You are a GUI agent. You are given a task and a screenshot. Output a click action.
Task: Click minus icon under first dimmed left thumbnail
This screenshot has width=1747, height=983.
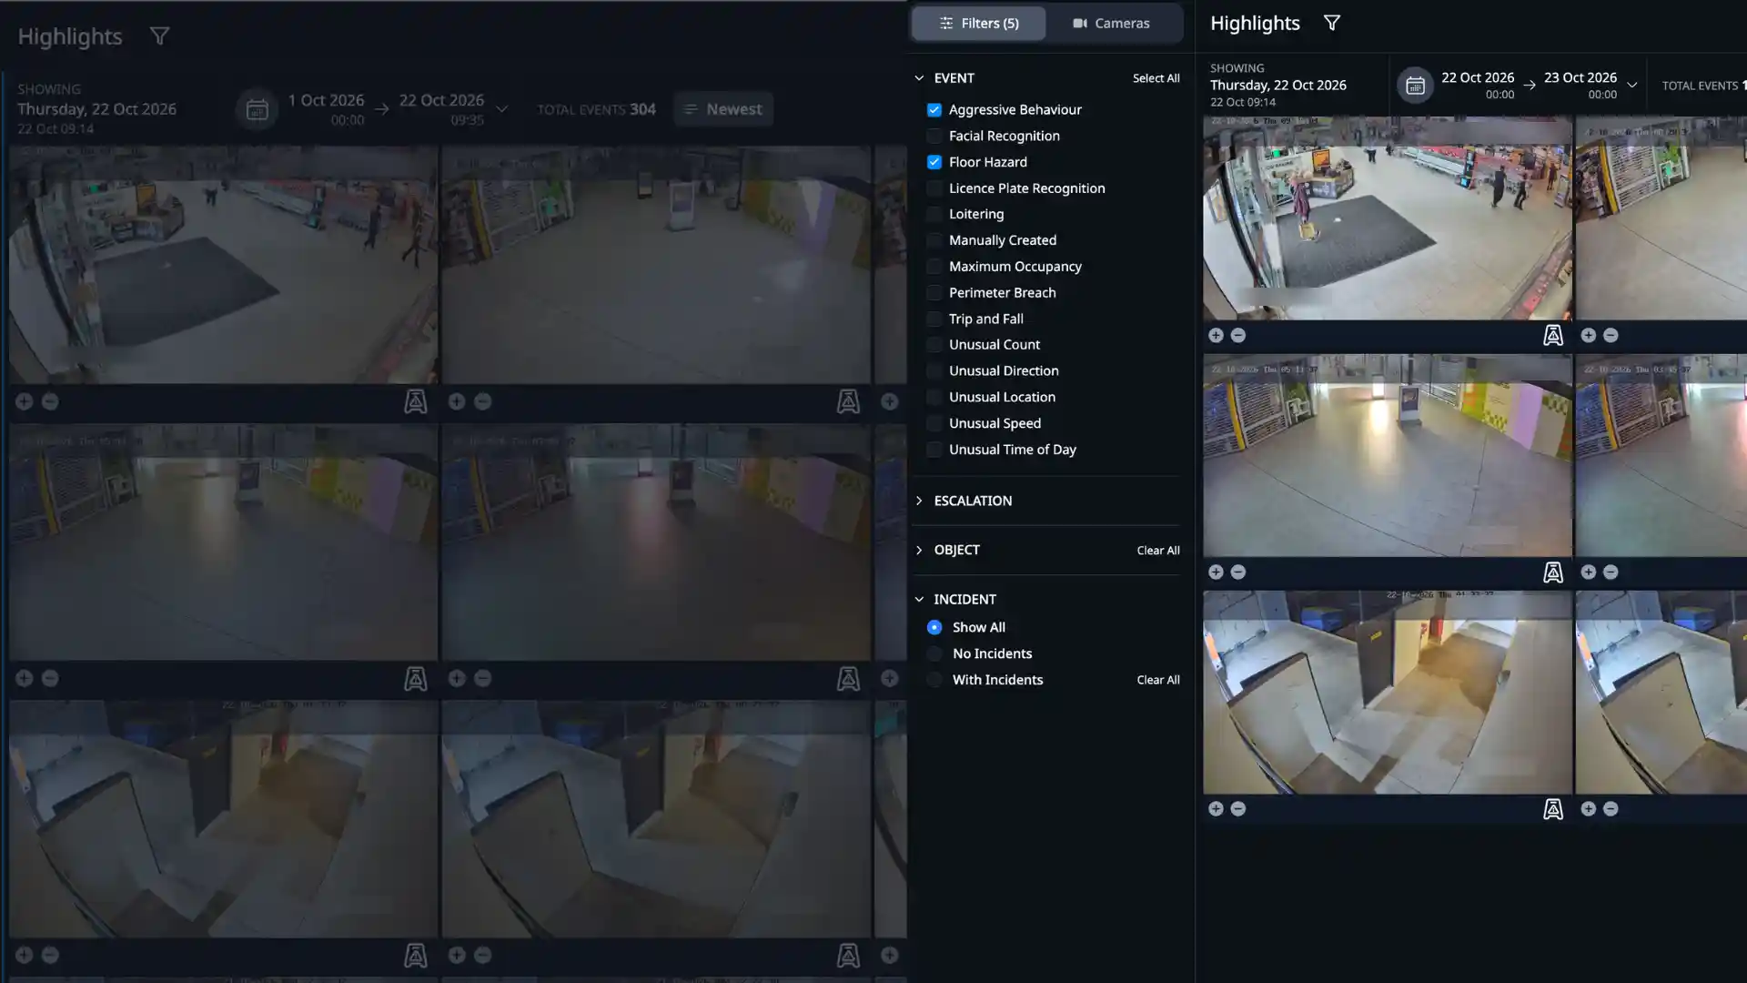(50, 401)
